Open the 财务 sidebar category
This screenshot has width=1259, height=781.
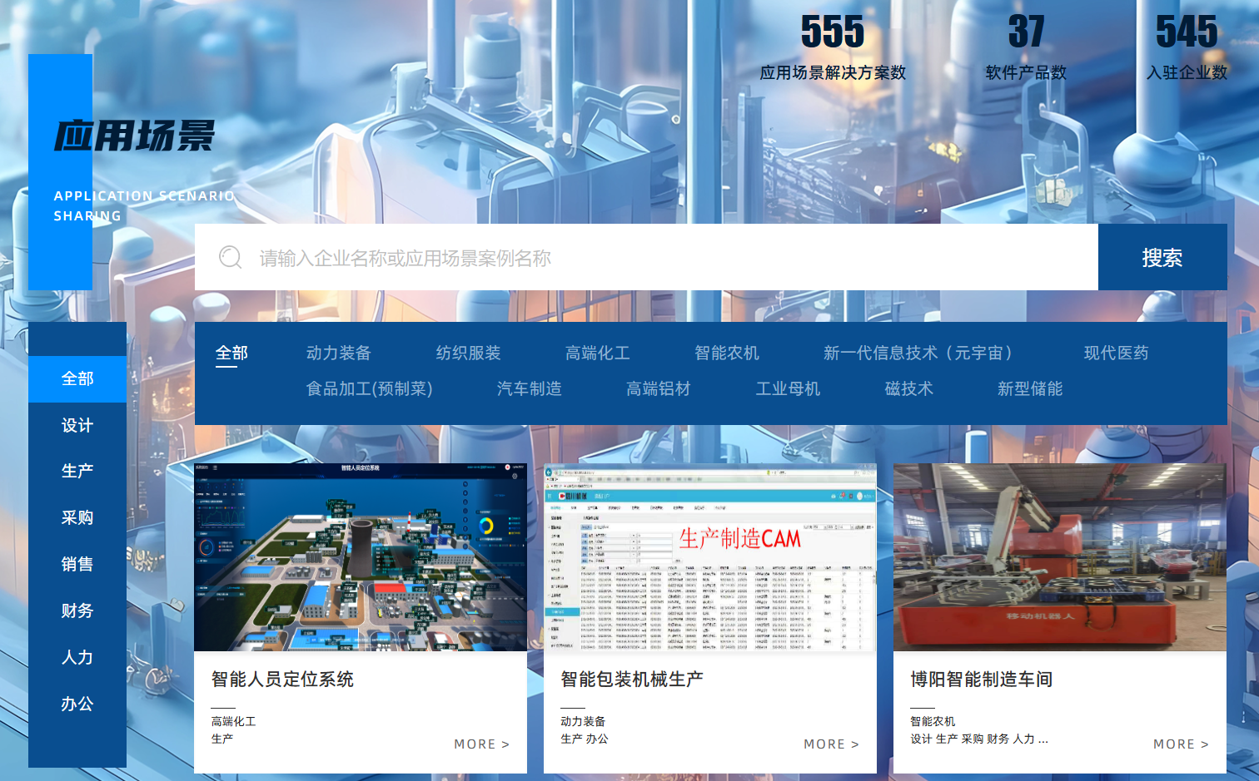click(77, 610)
